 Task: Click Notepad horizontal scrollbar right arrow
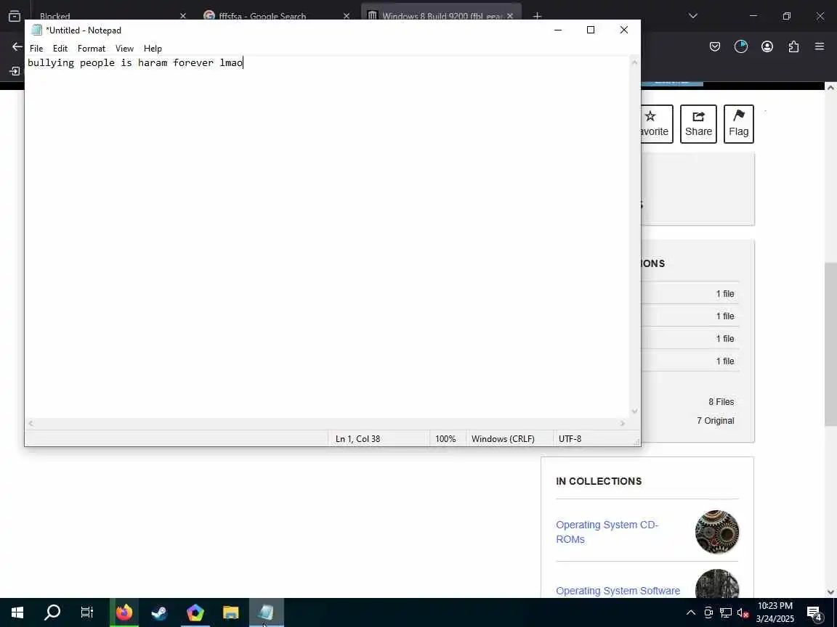point(623,423)
